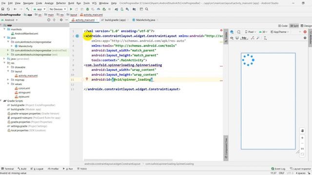Expand the java (generated) folder
312x175 pixels.
click(4, 59)
